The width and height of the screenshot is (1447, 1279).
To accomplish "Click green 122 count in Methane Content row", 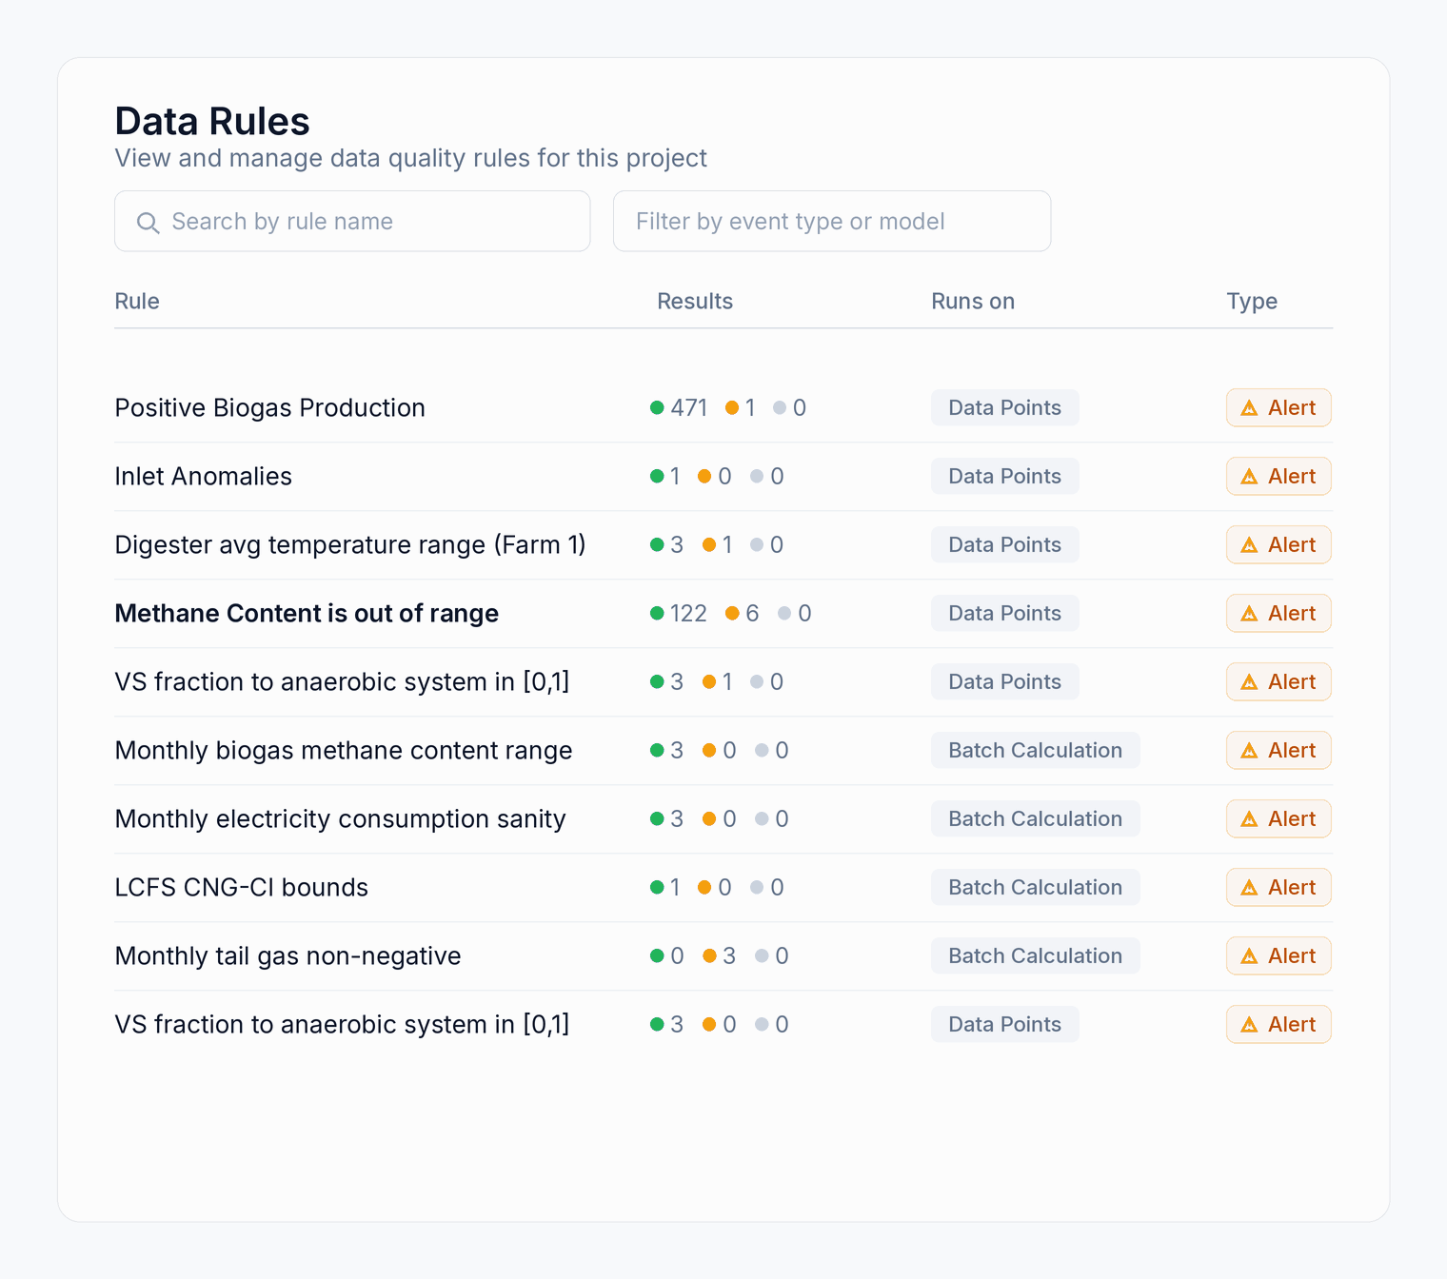I will pyautogui.click(x=679, y=613).
